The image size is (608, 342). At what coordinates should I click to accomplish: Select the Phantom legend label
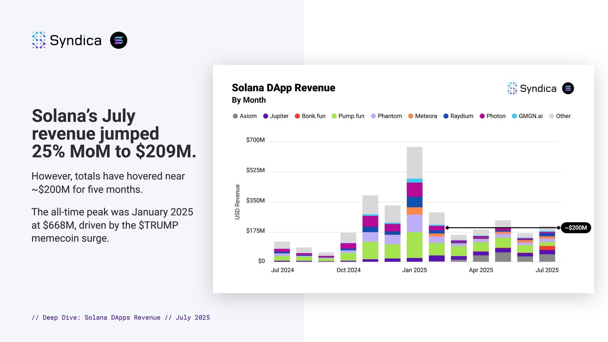point(390,116)
